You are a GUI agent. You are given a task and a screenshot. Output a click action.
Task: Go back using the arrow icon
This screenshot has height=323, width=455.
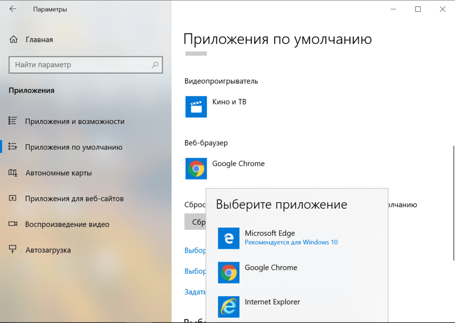click(13, 9)
